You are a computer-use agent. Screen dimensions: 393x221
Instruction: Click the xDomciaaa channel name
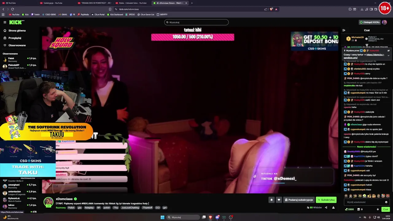coord(64,199)
